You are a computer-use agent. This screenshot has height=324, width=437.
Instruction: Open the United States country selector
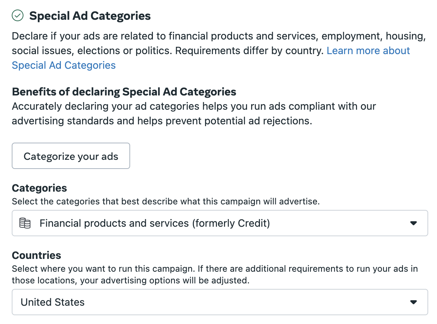tap(220, 302)
